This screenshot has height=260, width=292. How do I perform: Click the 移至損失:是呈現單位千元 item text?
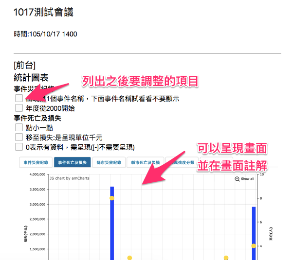[64, 138]
